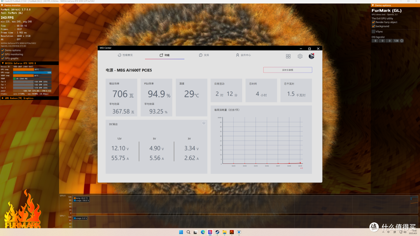The image size is (420, 236).
Task: Click the 4.90 V reading under 5V
Action: click(156, 148)
